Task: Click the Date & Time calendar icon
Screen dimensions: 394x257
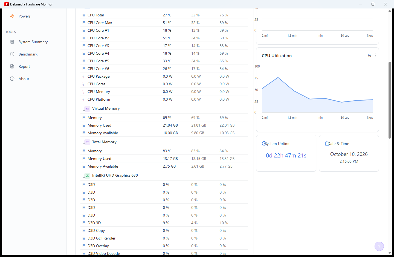Action: [x=327, y=144]
